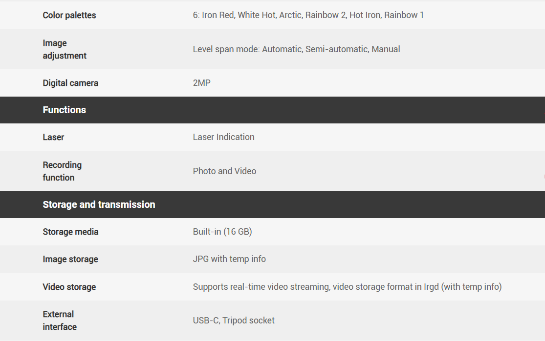The width and height of the screenshot is (545, 341).
Task: Select the USB-C, Tripod socket value
Action: pyautogui.click(x=234, y=321)
